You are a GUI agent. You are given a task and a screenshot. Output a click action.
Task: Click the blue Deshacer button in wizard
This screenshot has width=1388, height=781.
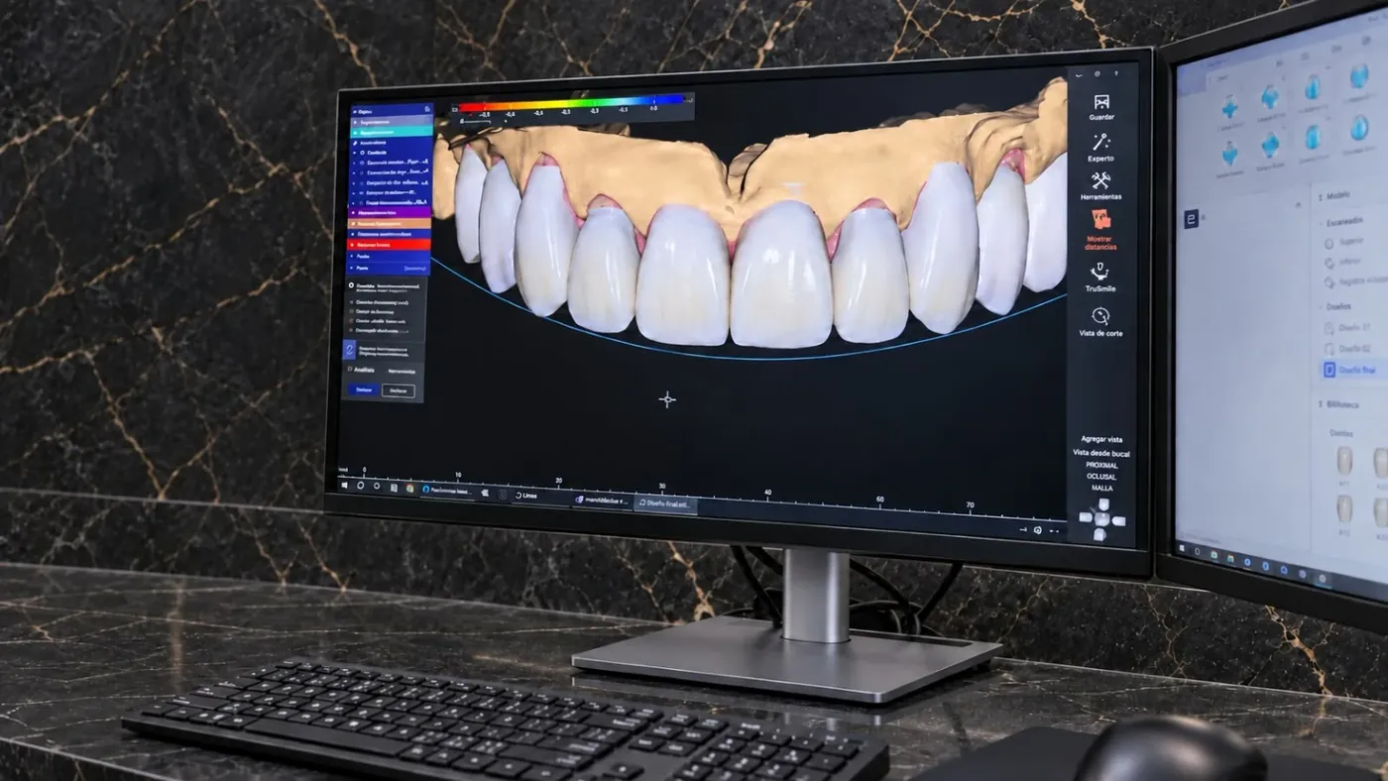[x=364, y=390]
